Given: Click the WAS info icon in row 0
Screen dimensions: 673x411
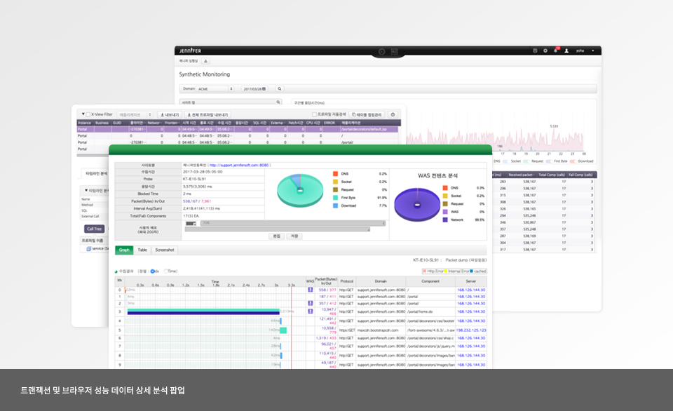Looking at the screenshot, I should [310, 290].
